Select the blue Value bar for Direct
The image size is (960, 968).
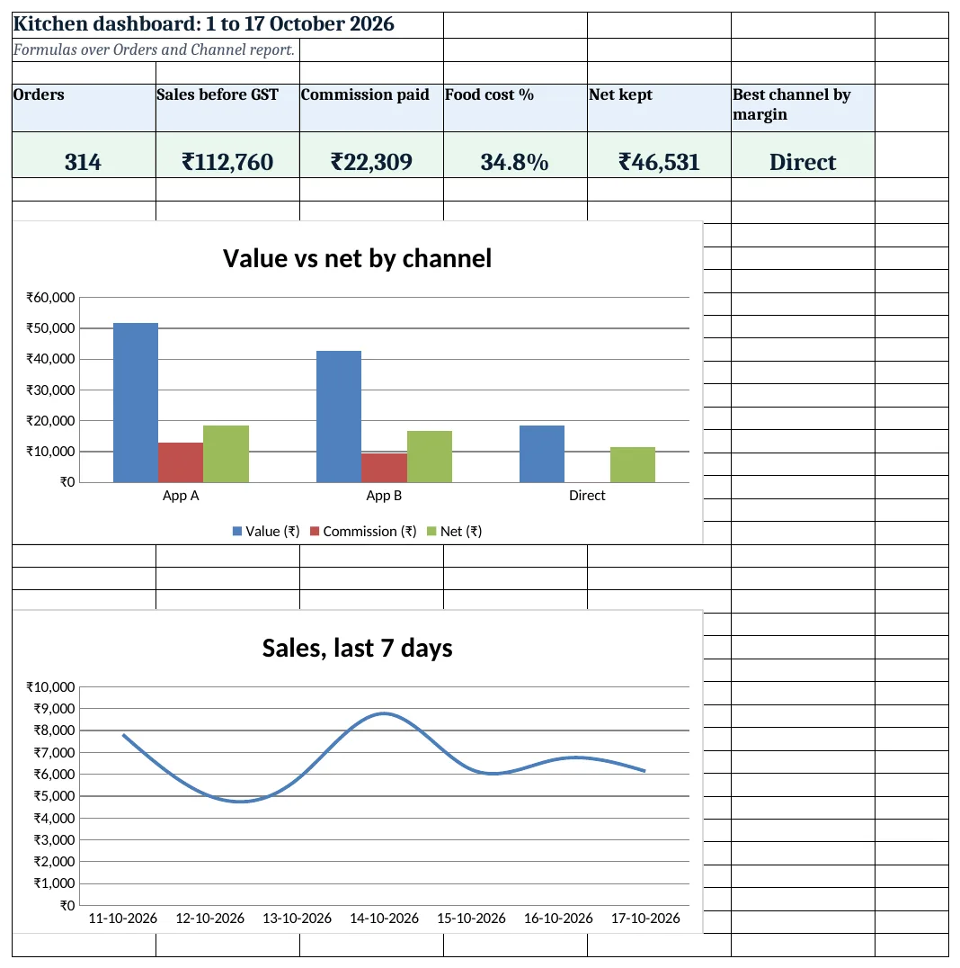pos(542,453)
